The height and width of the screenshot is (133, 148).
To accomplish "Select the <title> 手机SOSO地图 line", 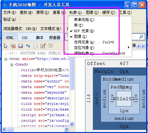I will point(45,70).
